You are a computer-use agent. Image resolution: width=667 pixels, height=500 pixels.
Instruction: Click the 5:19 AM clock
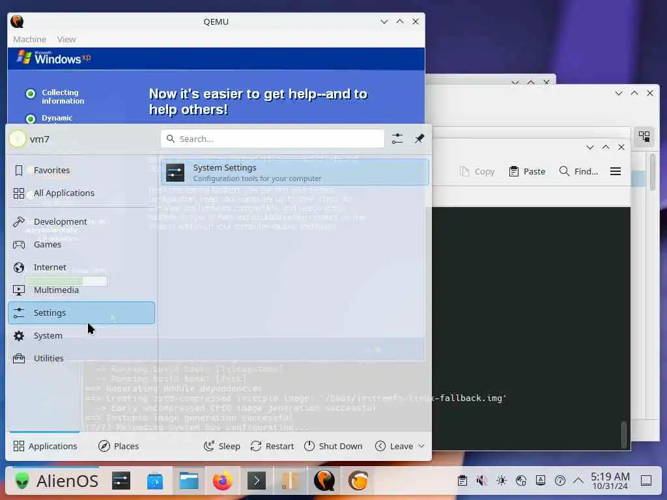(610, 481)
